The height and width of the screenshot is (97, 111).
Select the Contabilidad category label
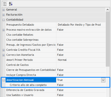(15, 20)
